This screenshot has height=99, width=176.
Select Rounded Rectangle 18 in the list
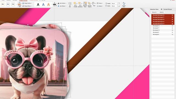[163, 15]
